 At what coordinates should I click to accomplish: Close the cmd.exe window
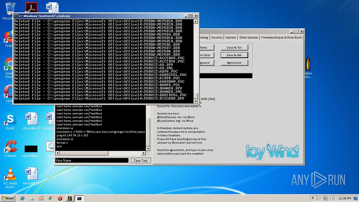pos(196,16)
